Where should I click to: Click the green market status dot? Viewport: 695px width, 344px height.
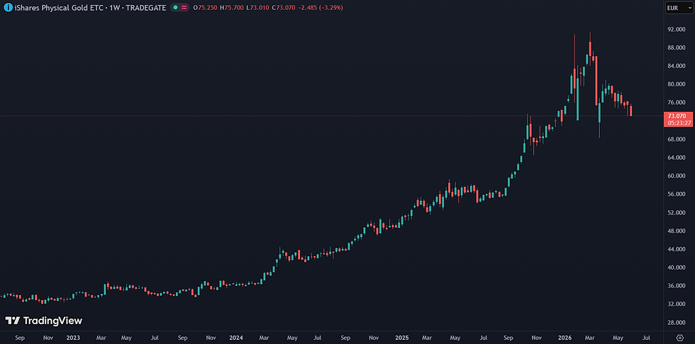[x=176, y=8]
